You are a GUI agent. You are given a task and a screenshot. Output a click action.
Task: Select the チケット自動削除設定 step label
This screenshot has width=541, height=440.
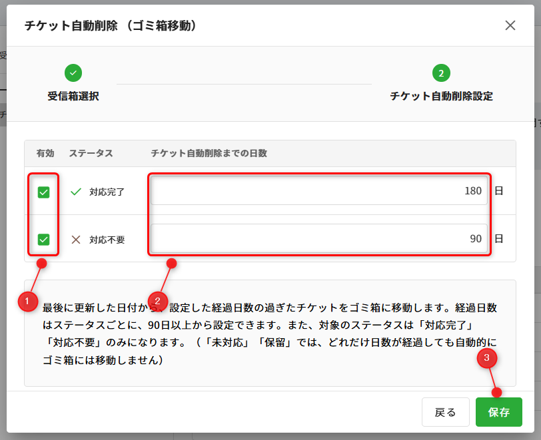point(441,96)
